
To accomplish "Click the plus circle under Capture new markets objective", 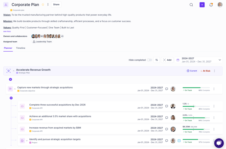I will pos(11,98).
